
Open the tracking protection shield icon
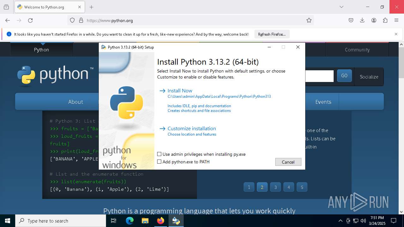tap(72, 20)
